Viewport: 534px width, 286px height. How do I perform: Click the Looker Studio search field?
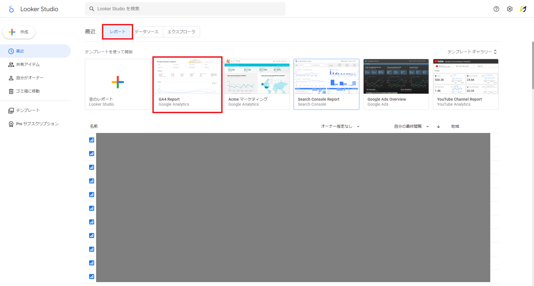pyautogui.click(x=185, y=9)
